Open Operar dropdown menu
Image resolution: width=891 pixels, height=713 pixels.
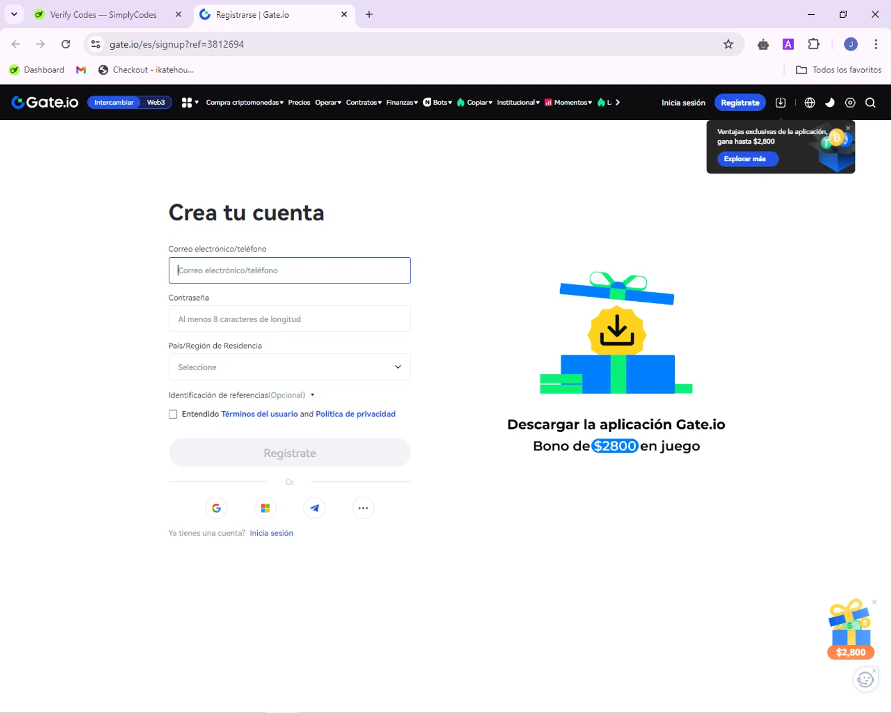pos(328,102)
